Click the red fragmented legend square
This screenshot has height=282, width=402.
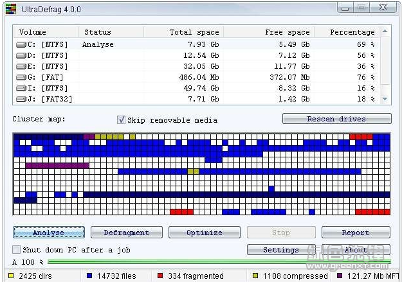pos(160,276)
